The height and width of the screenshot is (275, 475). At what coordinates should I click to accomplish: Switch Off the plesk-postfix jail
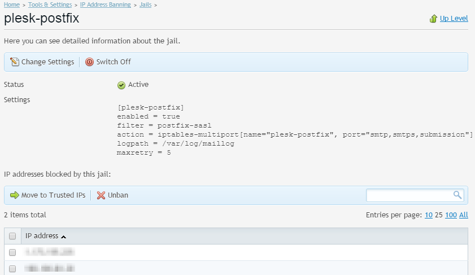click(114, 62)
